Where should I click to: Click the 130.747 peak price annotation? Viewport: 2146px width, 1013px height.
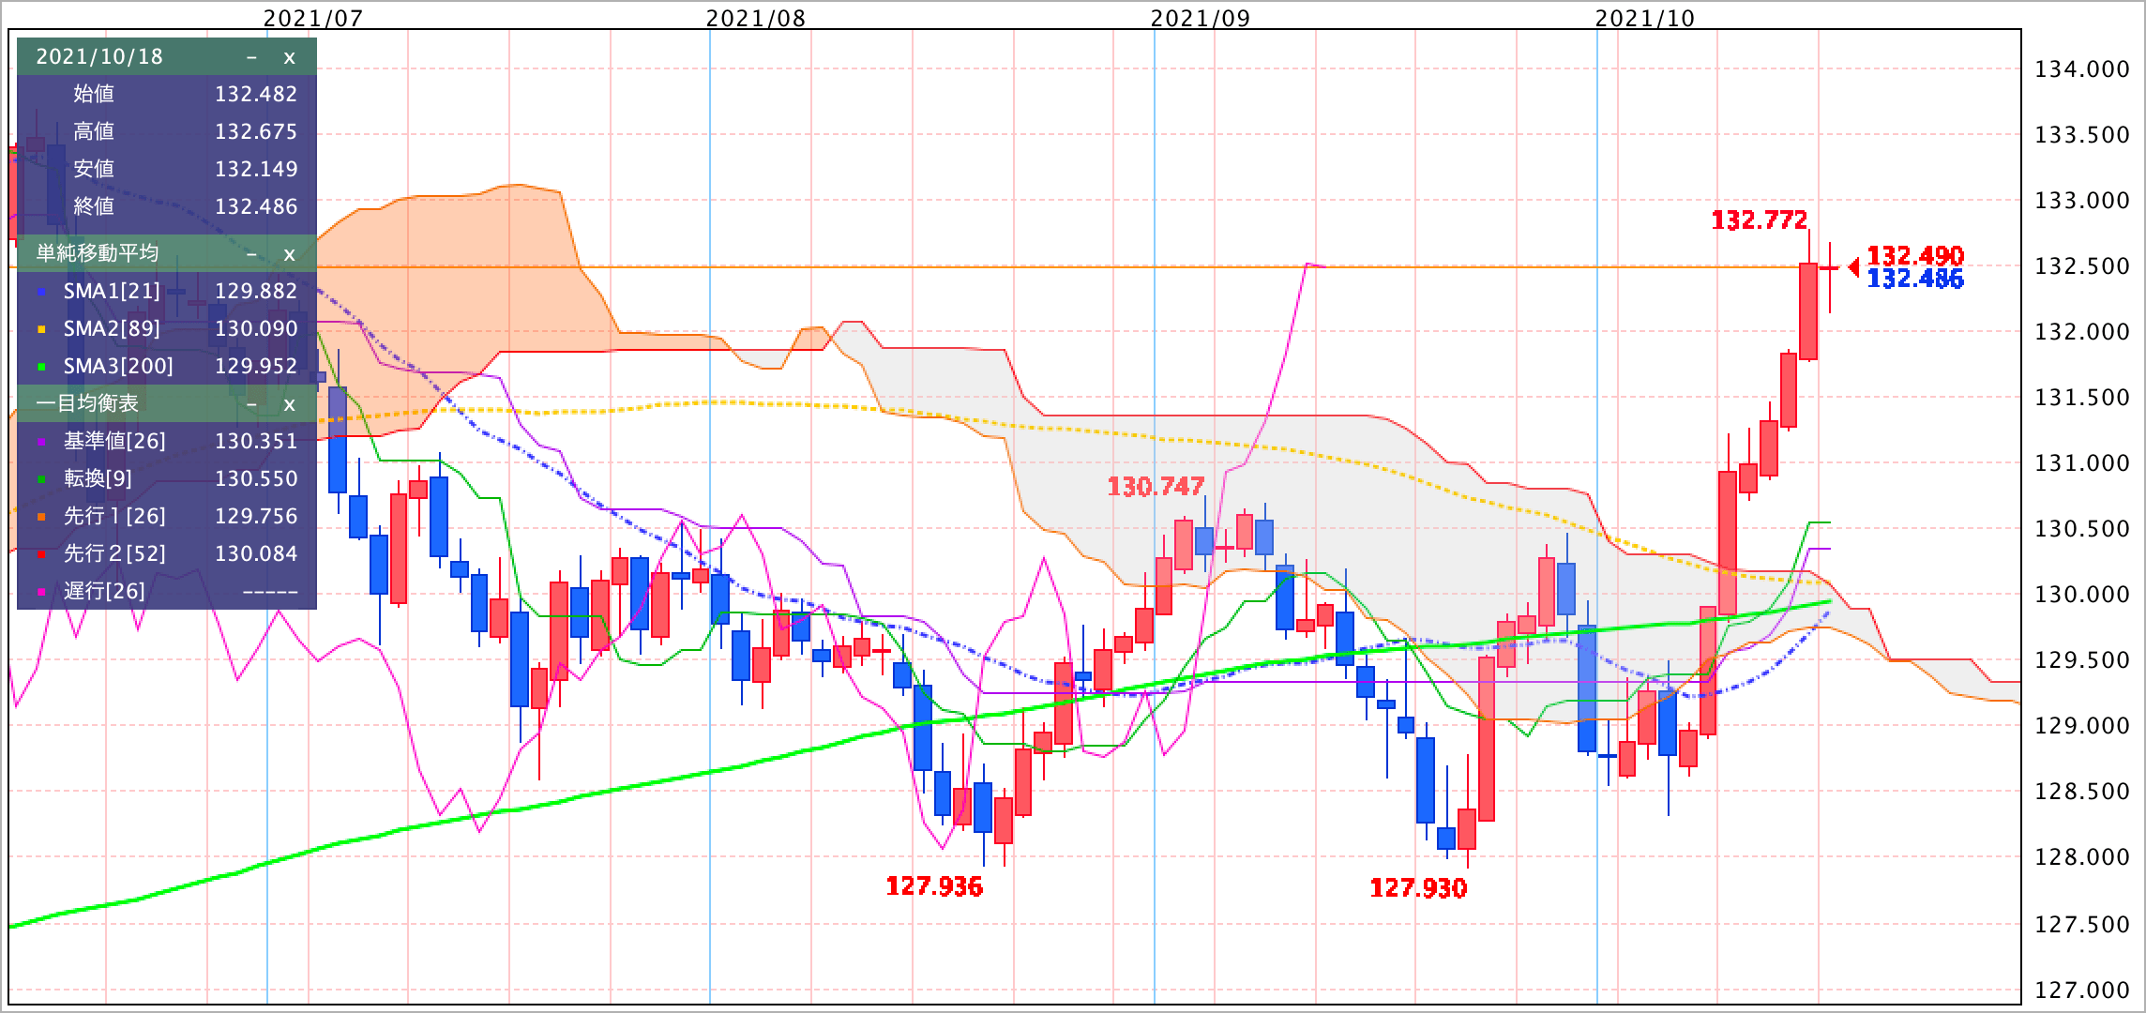(x=1156, y=487)
